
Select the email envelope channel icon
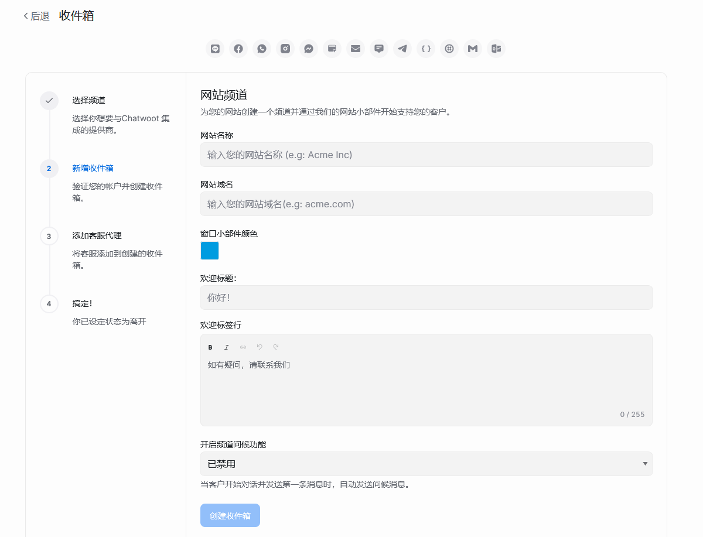(x=356, y=49)
